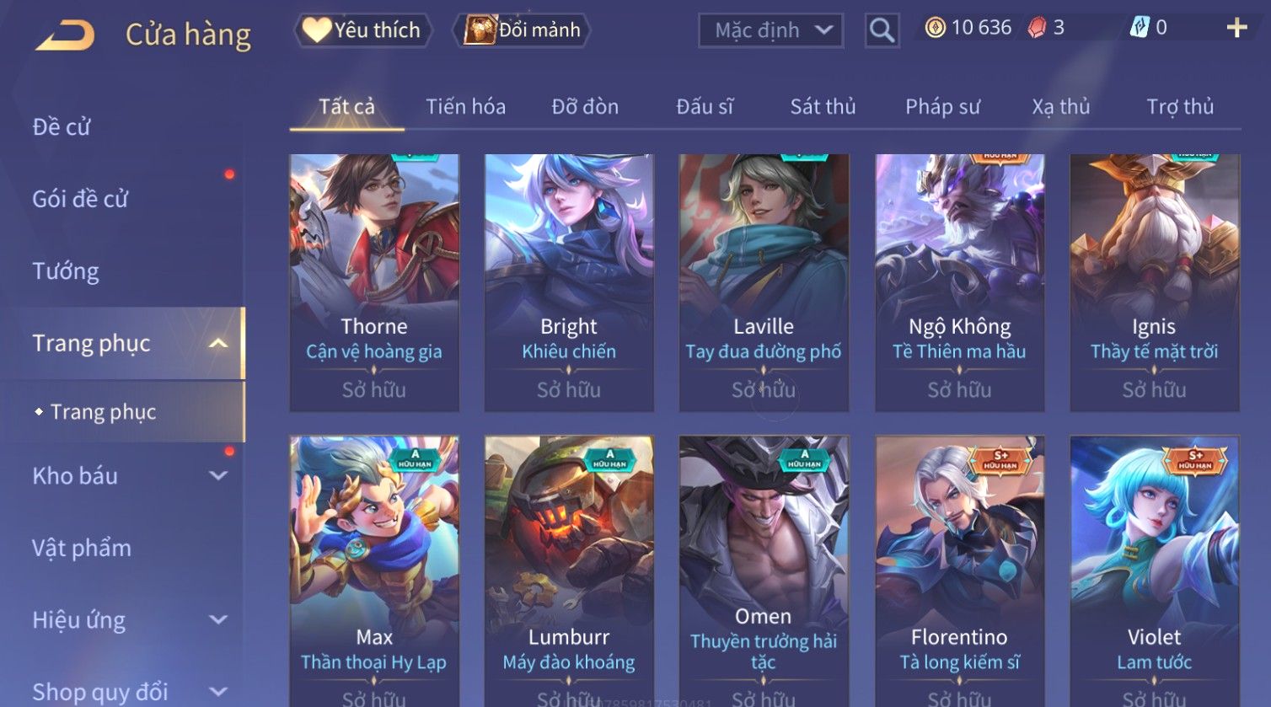Expand the Hiệu ứng sidebar section

point(218,620)
